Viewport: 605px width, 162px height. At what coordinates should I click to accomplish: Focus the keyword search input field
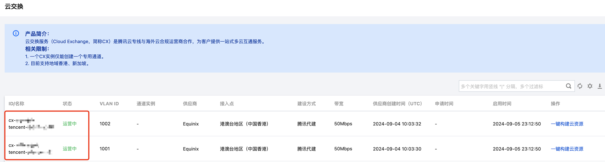(511, 86)
